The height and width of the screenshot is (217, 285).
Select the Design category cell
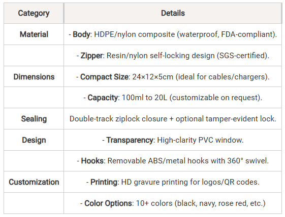point(34,140)
